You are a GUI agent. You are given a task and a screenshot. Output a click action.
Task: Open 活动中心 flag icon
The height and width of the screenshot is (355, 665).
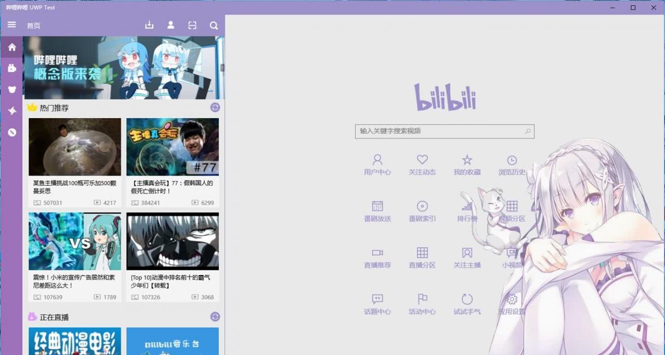(422, 304)
